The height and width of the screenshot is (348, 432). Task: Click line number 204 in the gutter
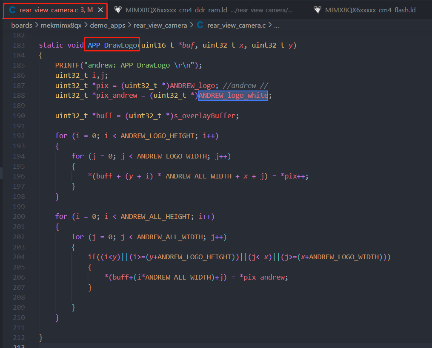(x=19, y=257)
